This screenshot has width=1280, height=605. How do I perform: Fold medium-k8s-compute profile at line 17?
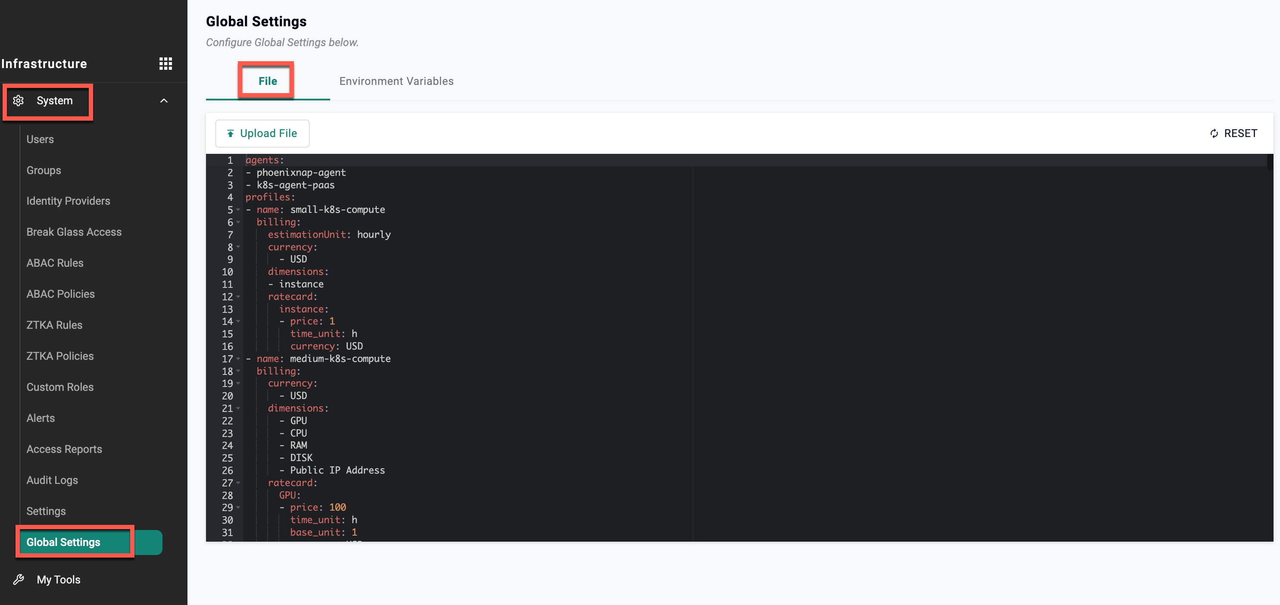[x=238, y=359]
